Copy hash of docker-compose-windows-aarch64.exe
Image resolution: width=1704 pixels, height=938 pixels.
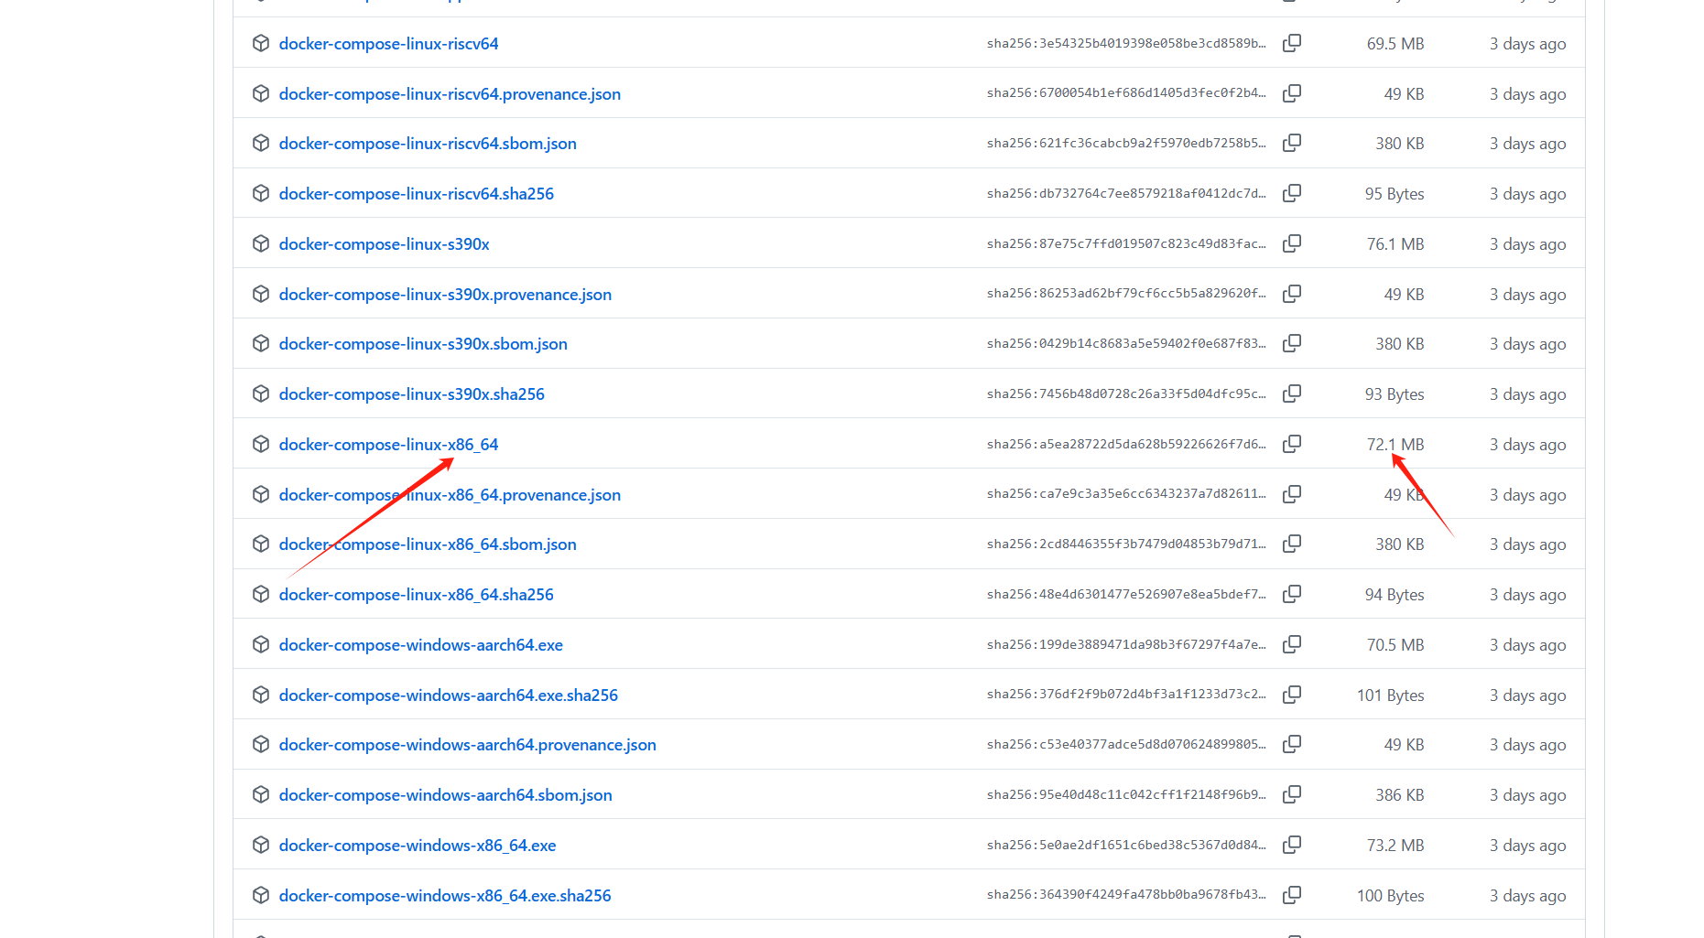(x=1292, y=644)
